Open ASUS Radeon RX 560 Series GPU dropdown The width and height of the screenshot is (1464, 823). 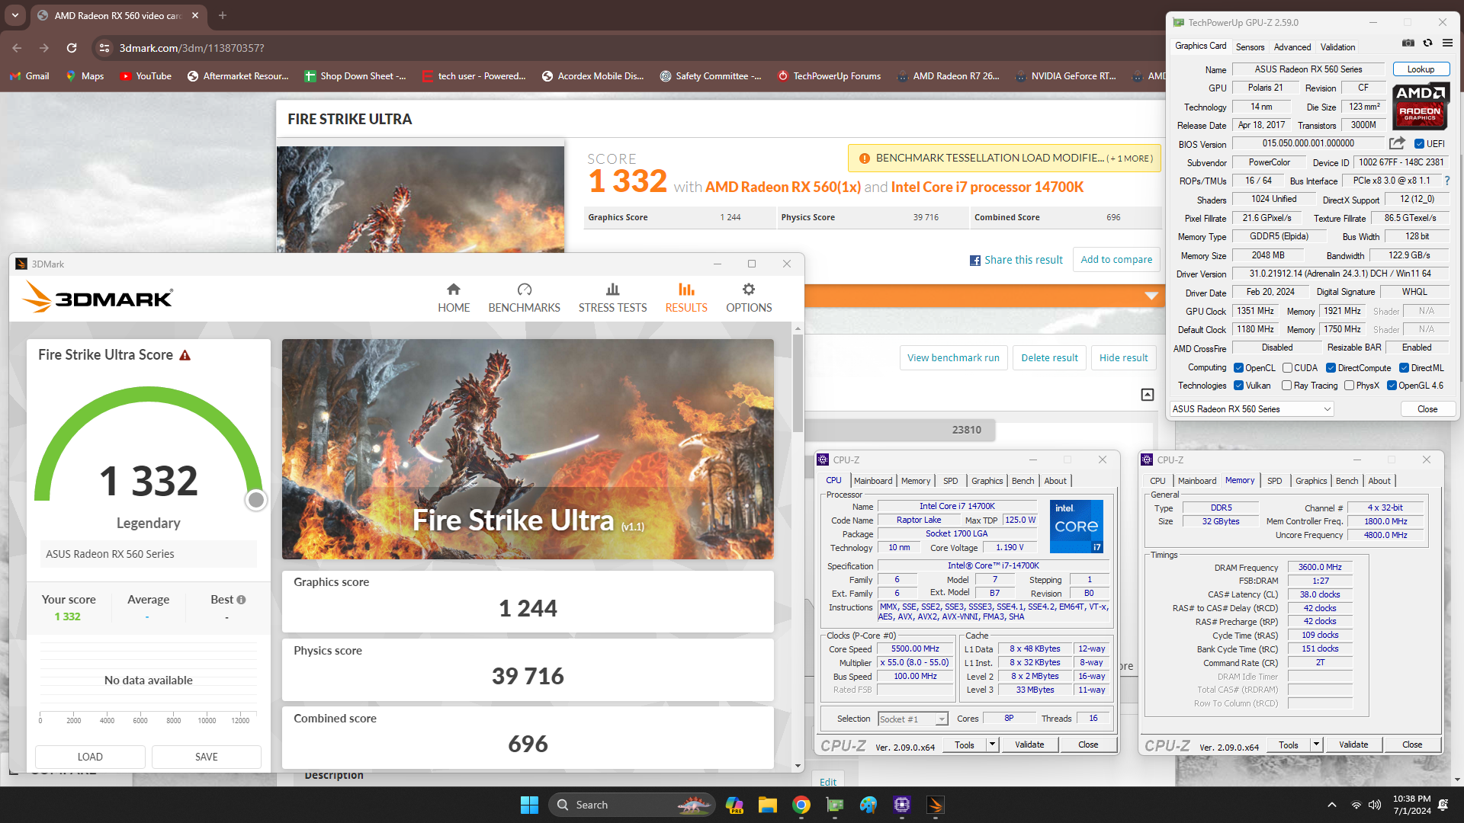coord(1252,409)
